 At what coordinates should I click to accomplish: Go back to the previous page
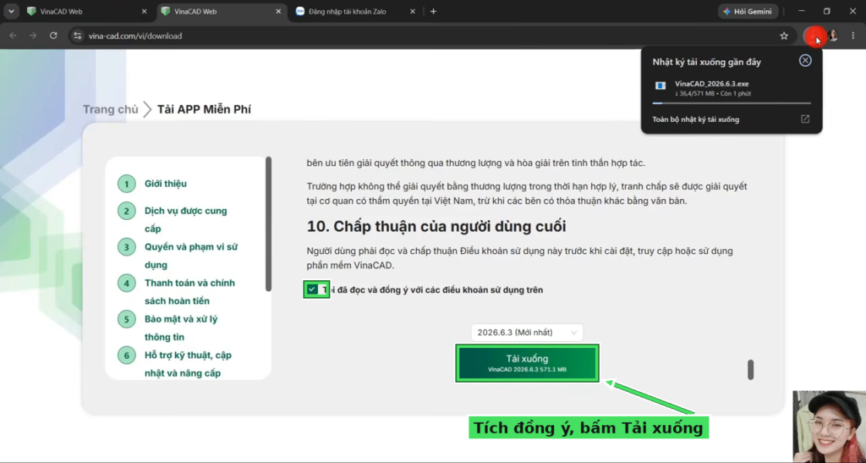click(14, 36)
